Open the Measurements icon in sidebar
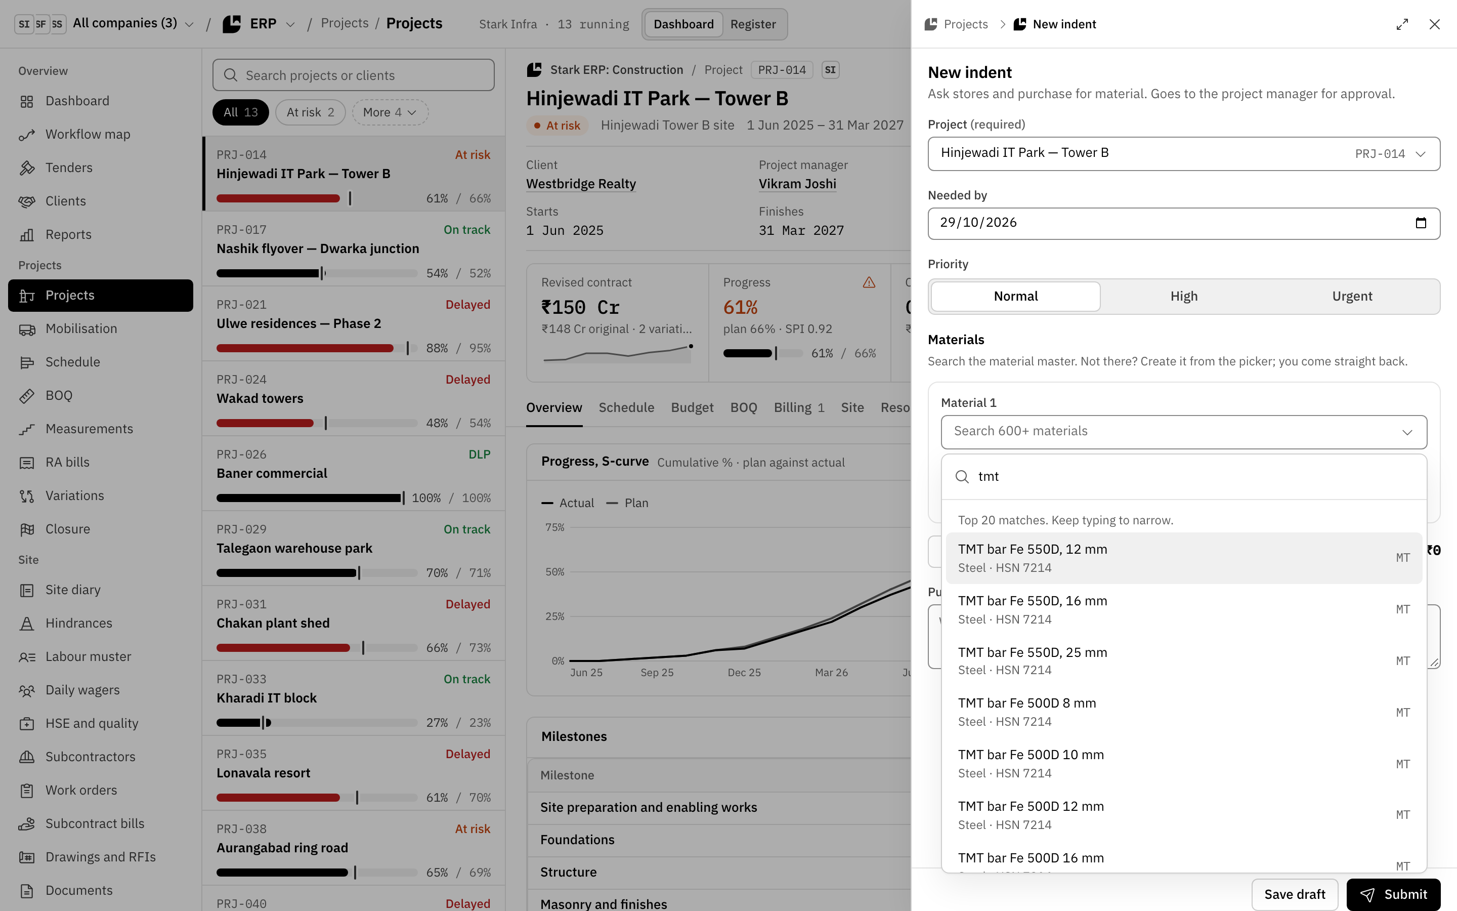Image resolution: width=1457 pixels, height=911 pixels. coord(26,429)
